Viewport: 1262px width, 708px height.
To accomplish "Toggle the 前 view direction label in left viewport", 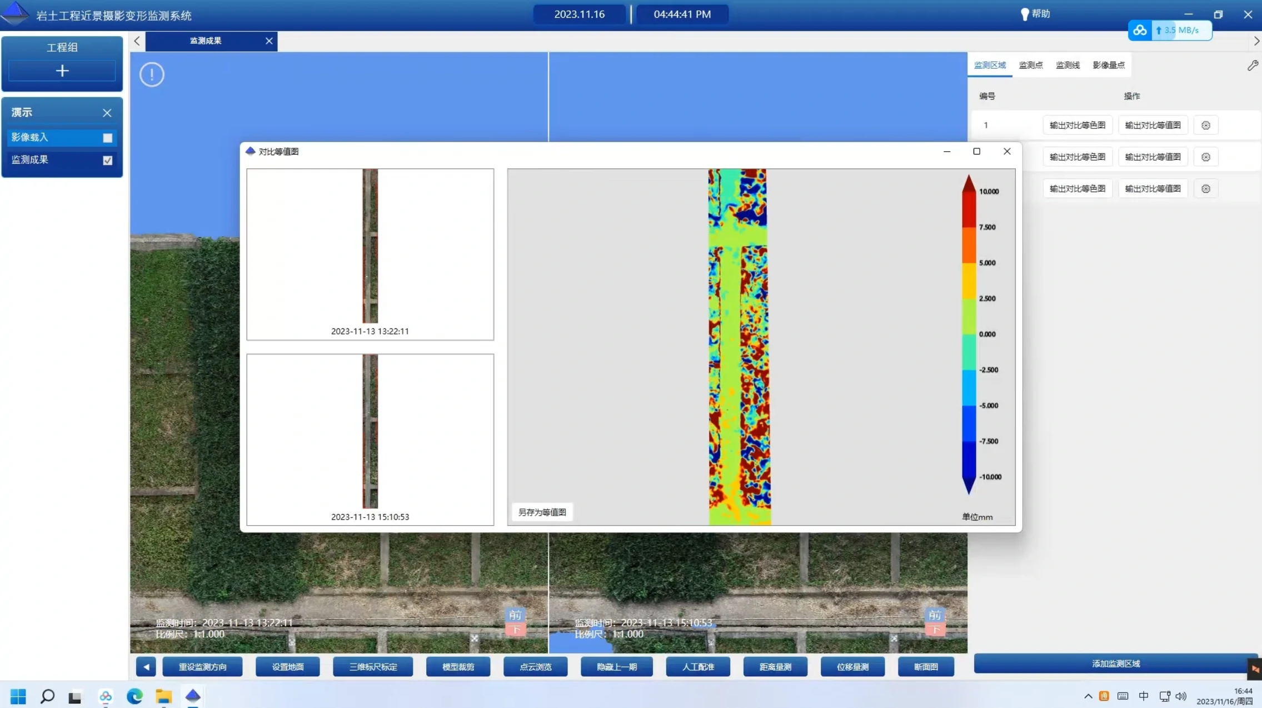I will tap(515, 615).
